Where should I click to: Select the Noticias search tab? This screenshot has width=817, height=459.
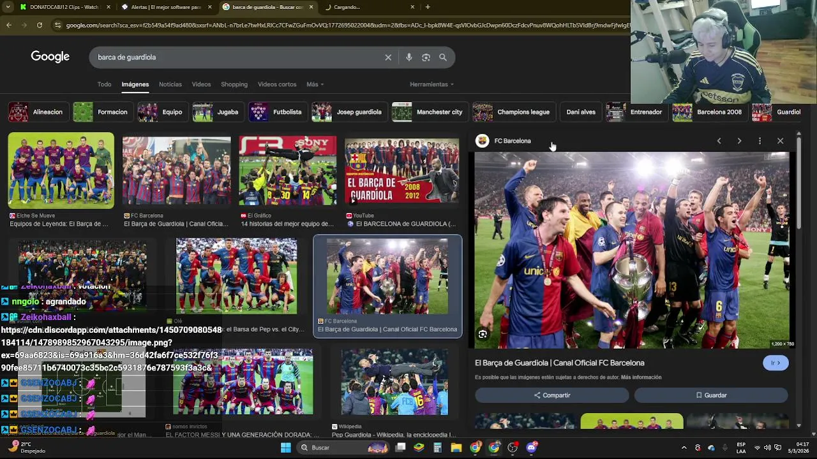pos(170,84)
